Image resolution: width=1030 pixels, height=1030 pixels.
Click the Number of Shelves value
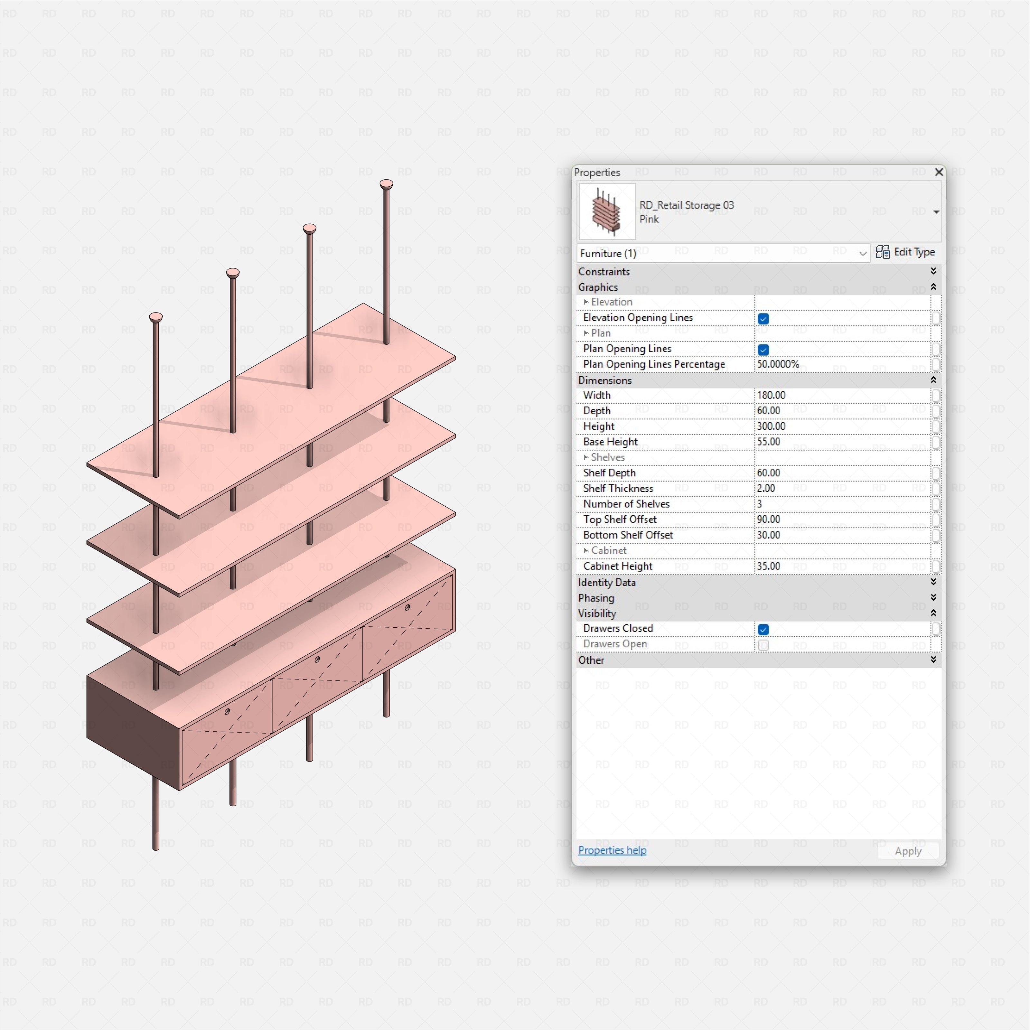tap(842, 504)
